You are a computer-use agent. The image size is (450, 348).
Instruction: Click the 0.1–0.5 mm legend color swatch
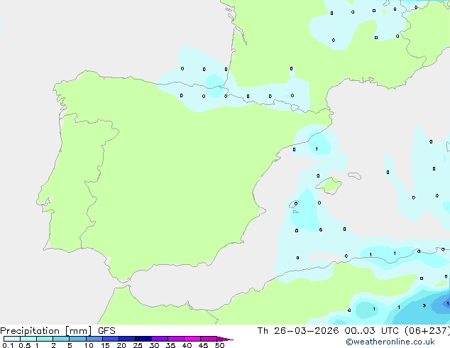pos(12,339)
